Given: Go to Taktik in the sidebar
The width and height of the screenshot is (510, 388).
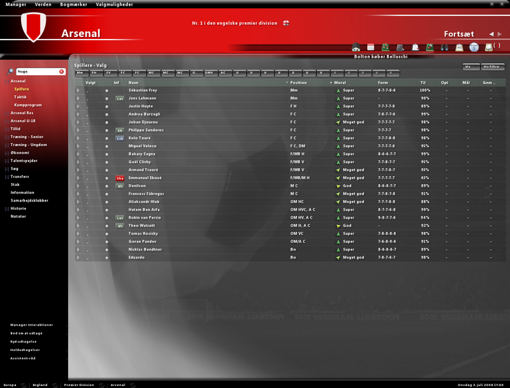Looking at the screenshot, I should 20,97.
